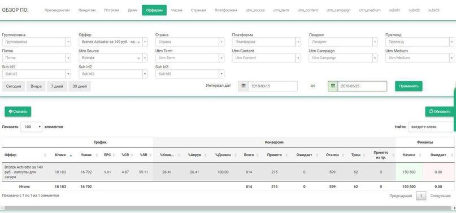Screen dimensions: 456x213
Task: Focus the end date field 2018-03-25
Action: [x=362, y=86]
